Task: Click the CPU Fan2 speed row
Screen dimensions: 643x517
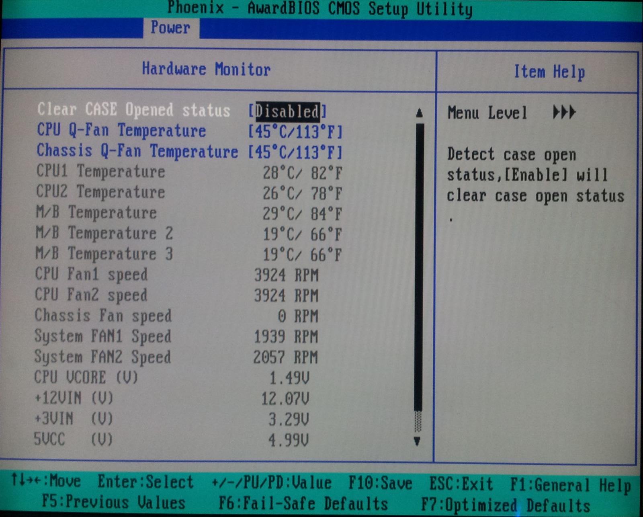Action: pyautogui.click(x=177, y=295)
